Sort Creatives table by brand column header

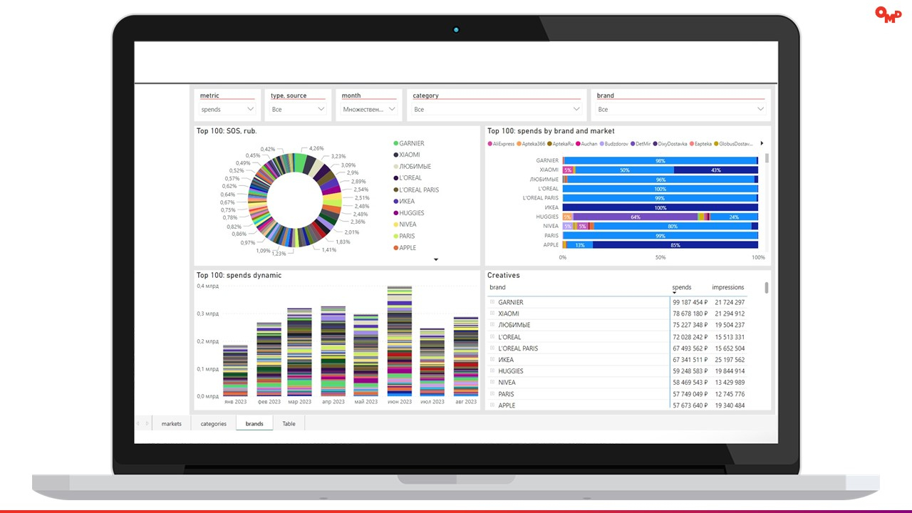[497, 287]
